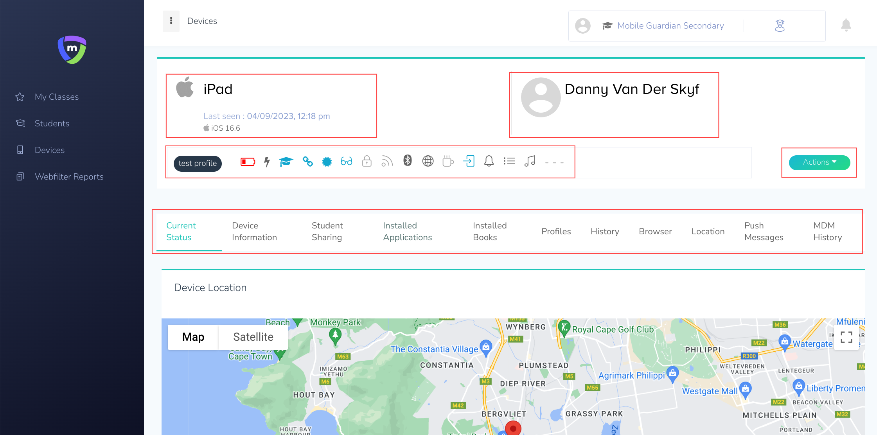This screenshot has height=435, width=877.
Task: Click the Devices page title in header
Action: pos(202,21)
